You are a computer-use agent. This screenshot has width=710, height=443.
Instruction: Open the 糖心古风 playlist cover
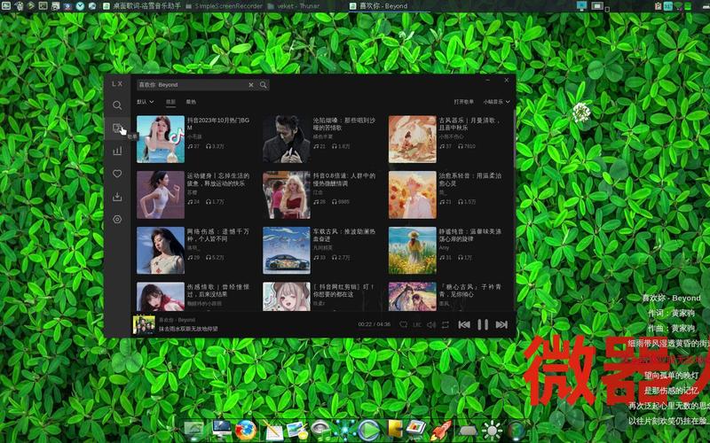[413, 297]
